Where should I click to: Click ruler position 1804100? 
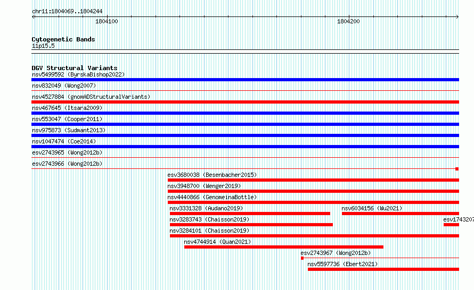[x=107, y=21]
